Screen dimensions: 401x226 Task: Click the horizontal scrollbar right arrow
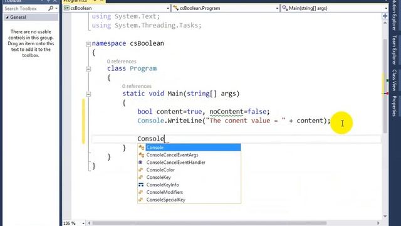pos(378,223)
